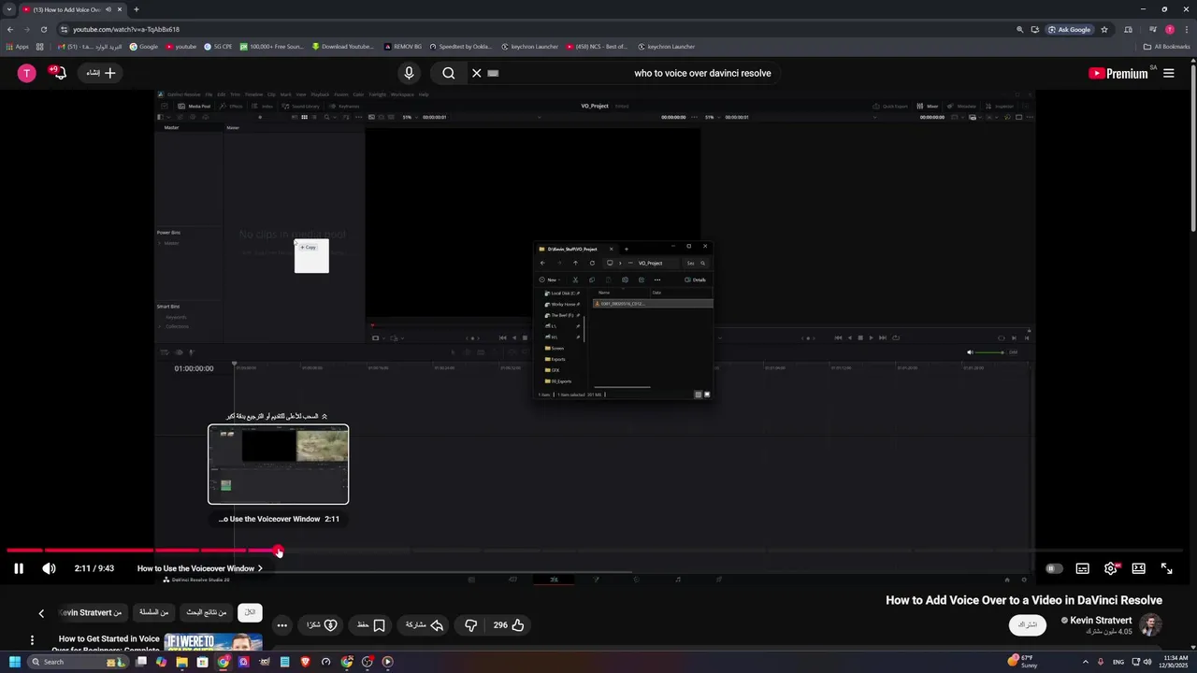Viewport: 1197px width, 673px height.
Task: Open more actions three-dot menu
Action: click(281, 624)
